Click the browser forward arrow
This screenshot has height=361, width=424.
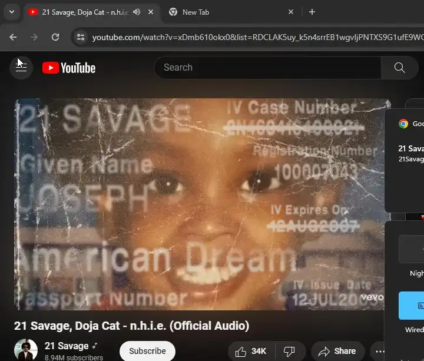34,37
